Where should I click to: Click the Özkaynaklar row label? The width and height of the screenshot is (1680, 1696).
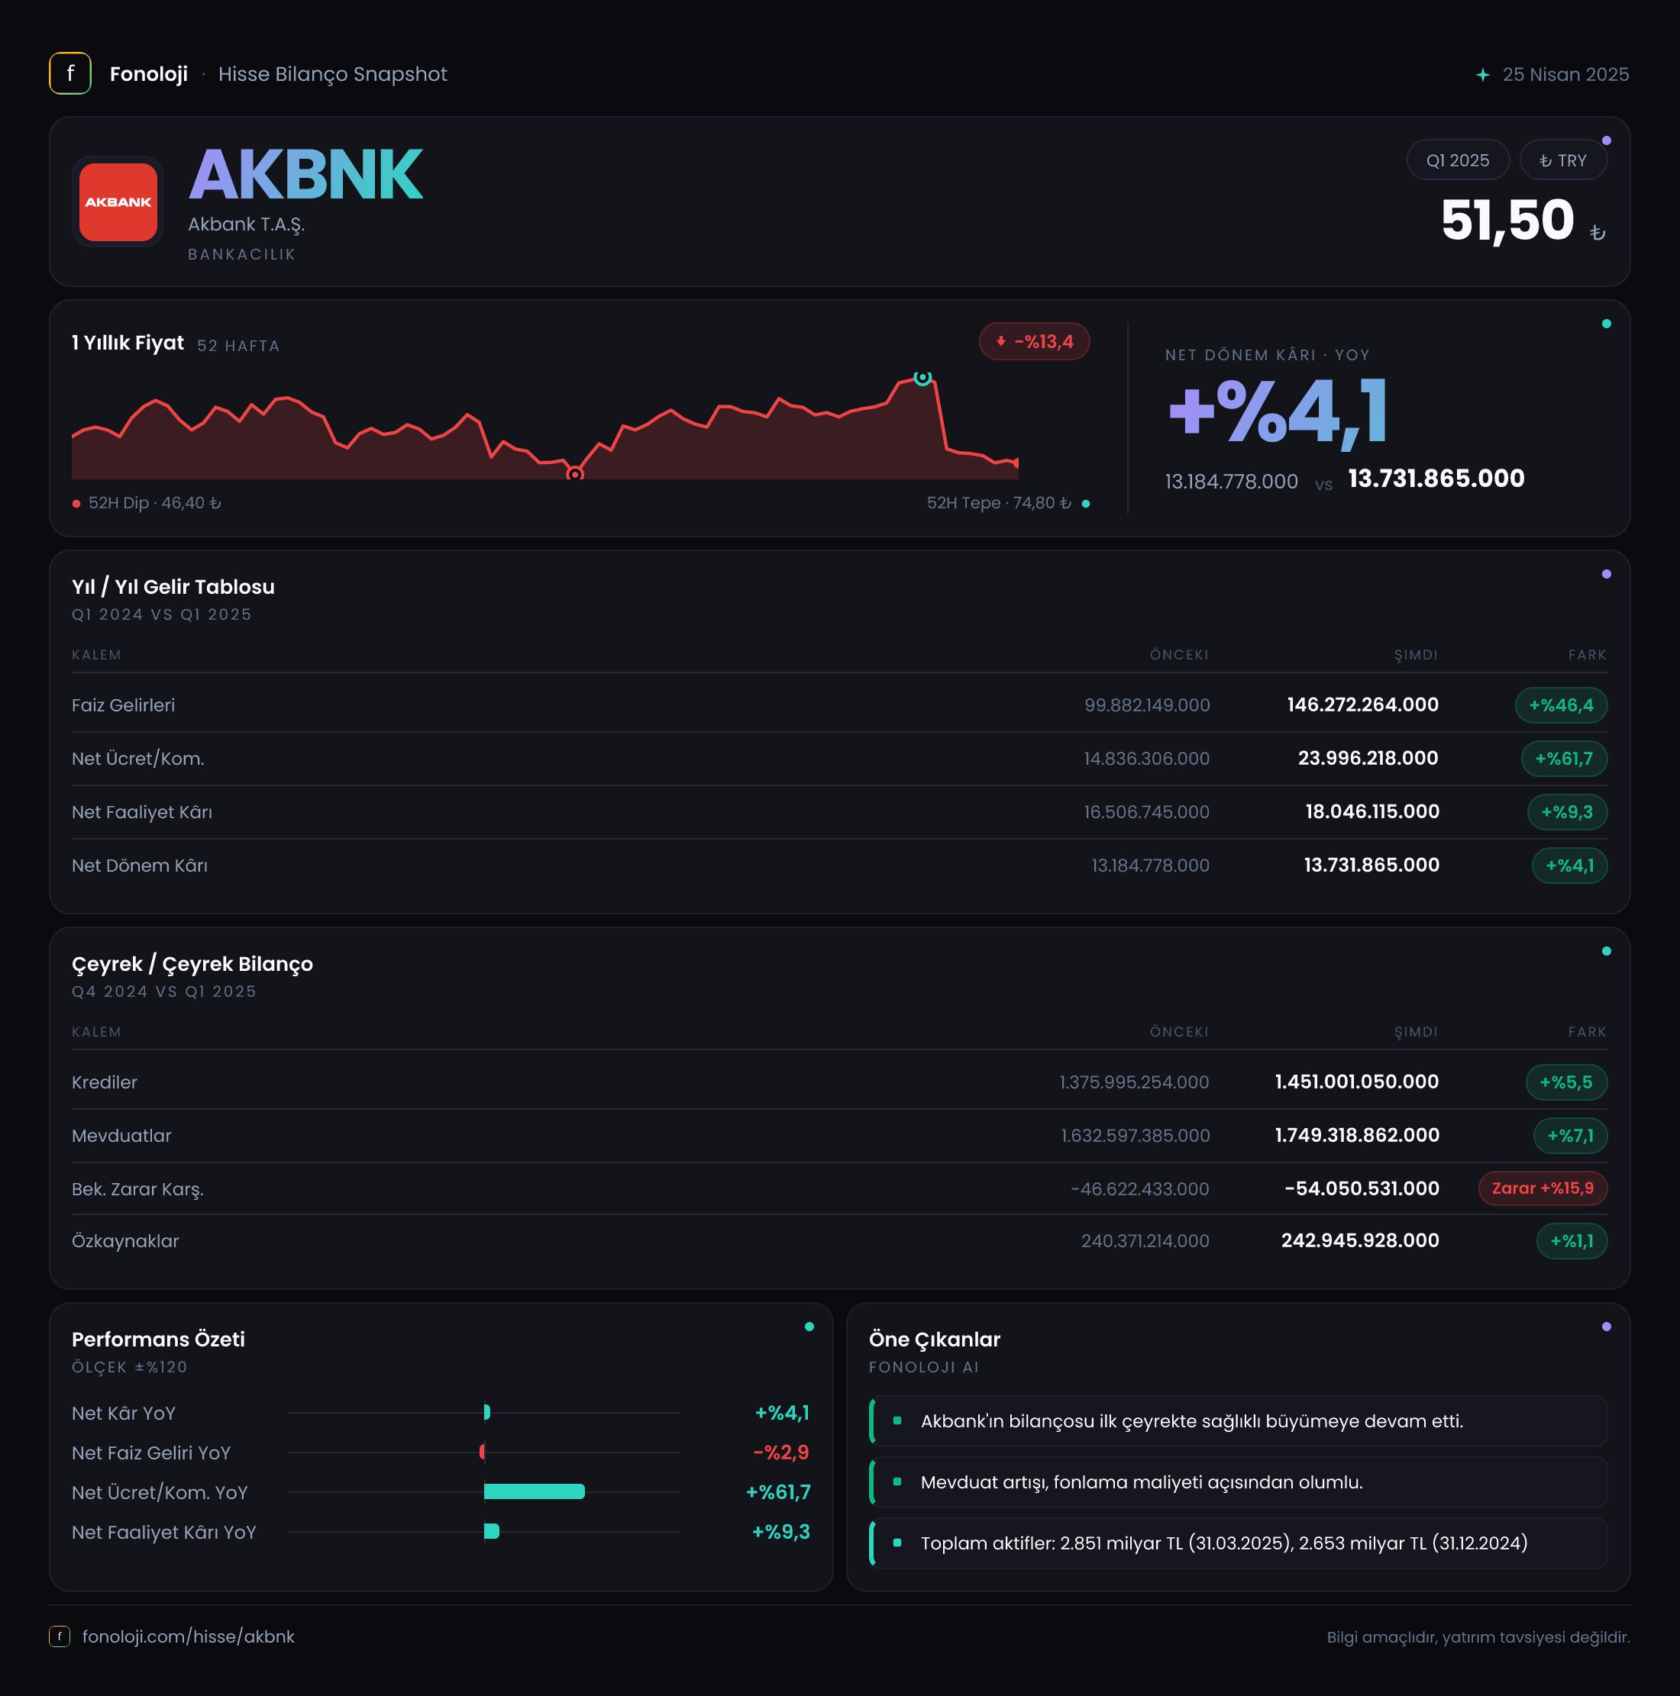(125, 1241)
